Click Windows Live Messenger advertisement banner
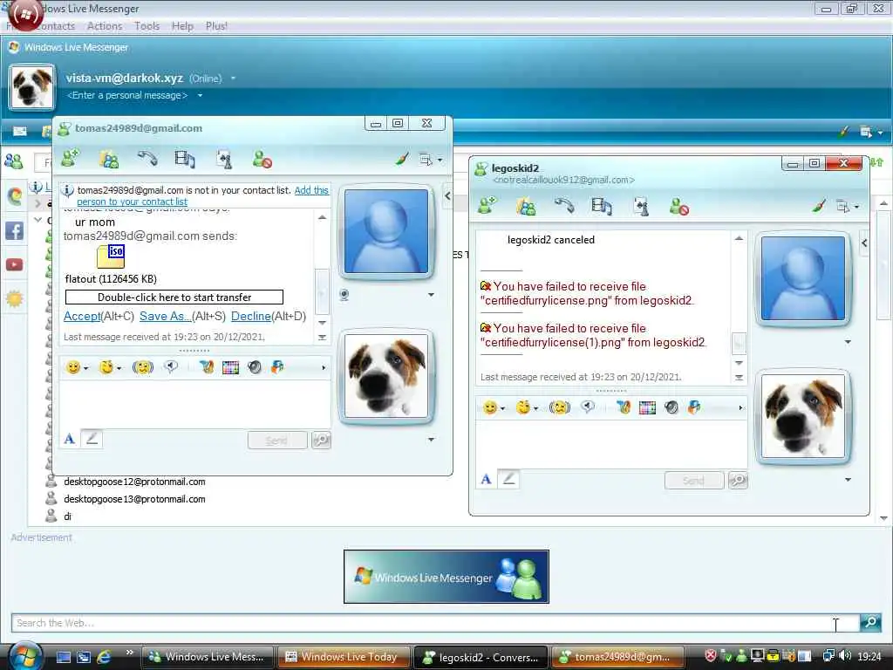Image resolution: width=893 pixels, height=670 pixels. (x=446, y=577)
